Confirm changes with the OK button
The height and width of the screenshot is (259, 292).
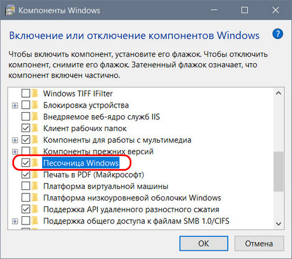coord(204,243)
